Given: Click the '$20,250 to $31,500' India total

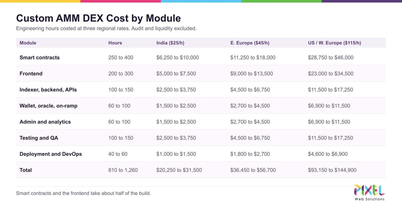Looking at the screenshot, I should pyautogui.click(x=179, y=170).
